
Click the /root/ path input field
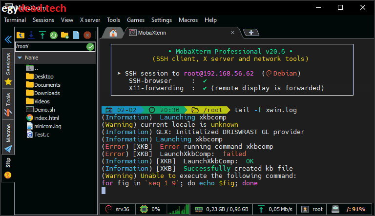tap(49, 47)
